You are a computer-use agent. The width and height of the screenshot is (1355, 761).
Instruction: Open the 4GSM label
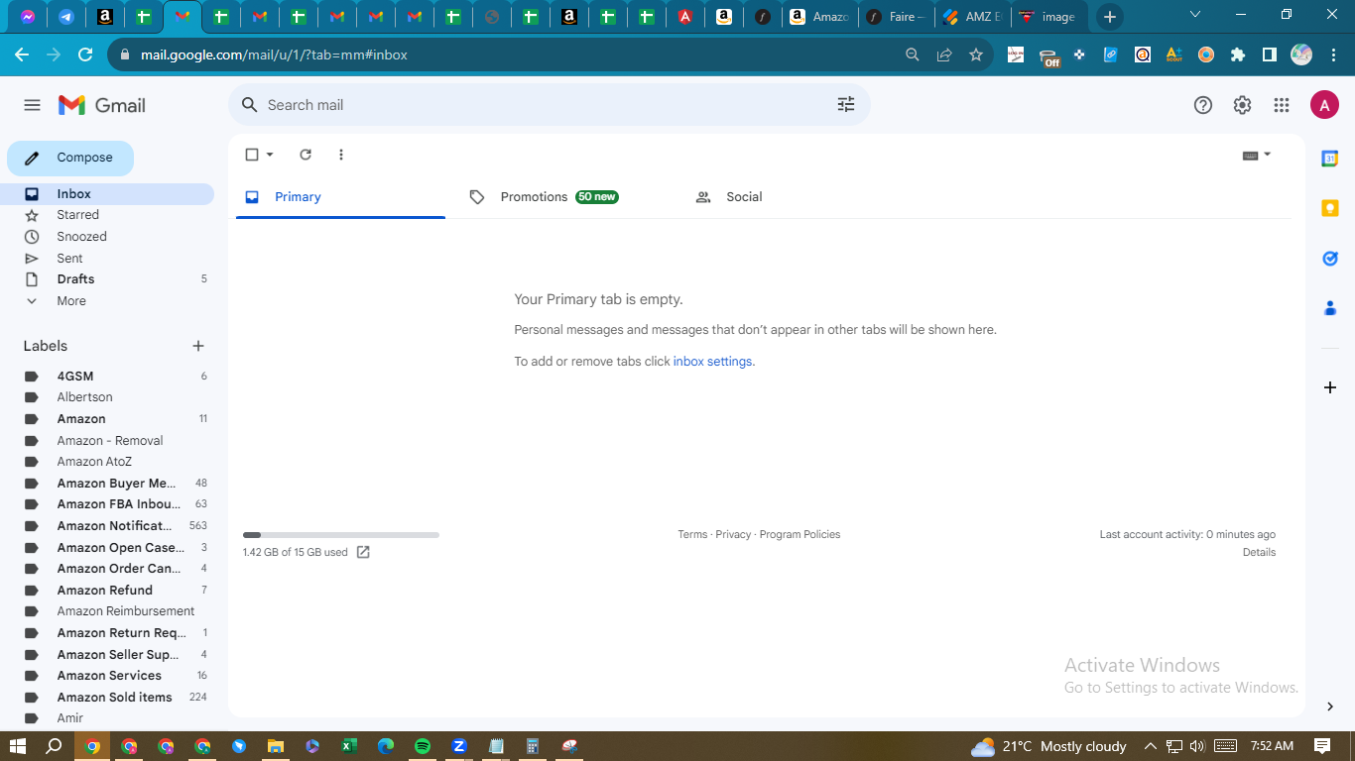(75, 377)
